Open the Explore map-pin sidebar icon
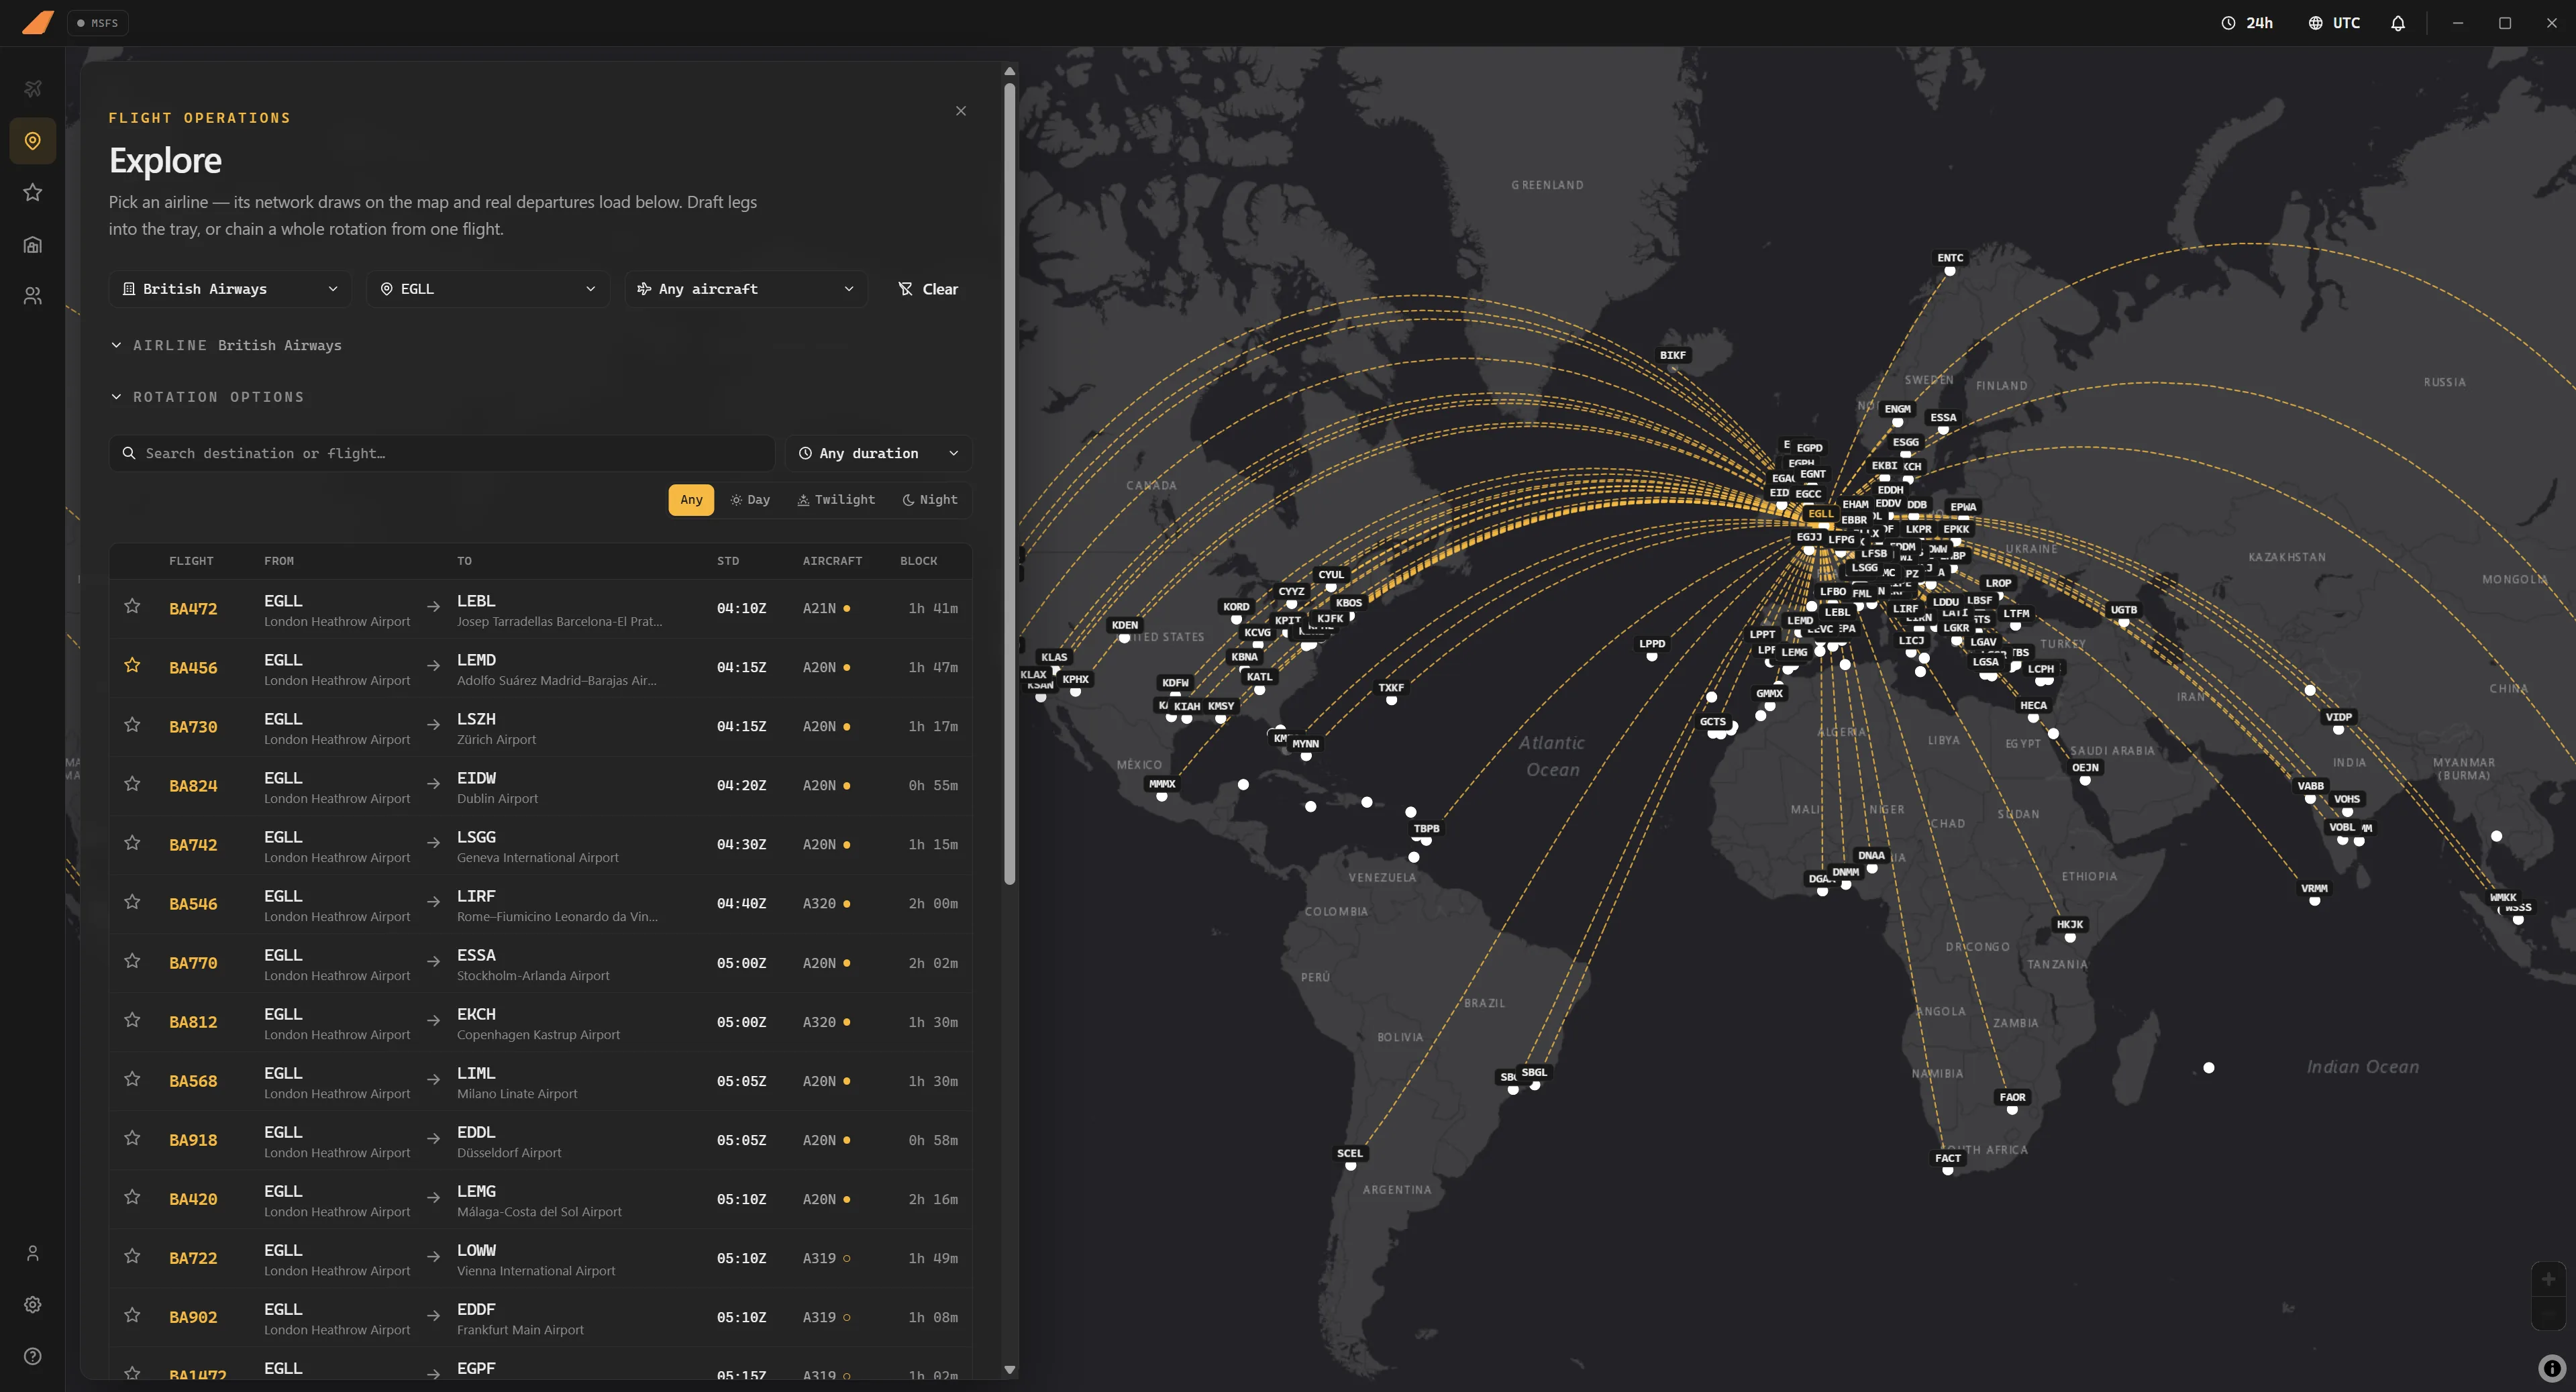The image size is (2576, 1392). [33, 141]
